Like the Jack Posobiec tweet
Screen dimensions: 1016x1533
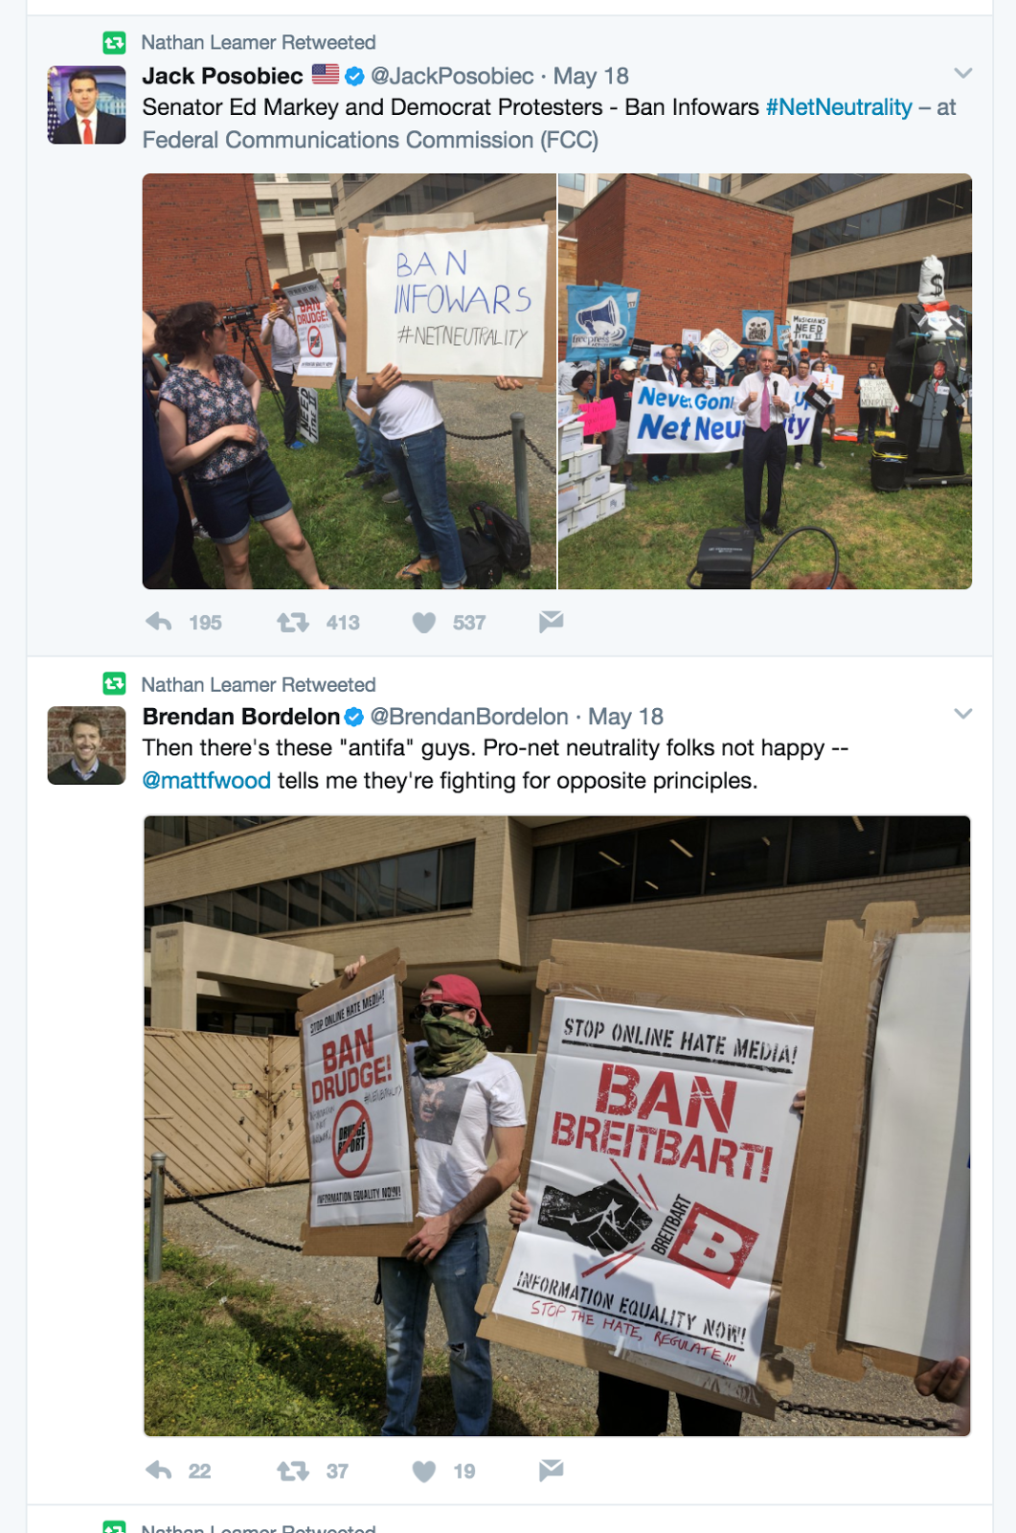pyautogui.click(x=424, y=623)
